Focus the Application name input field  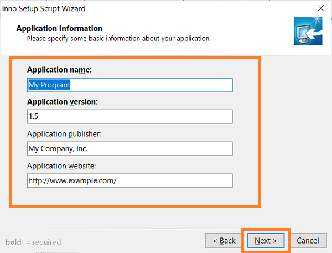130,85
